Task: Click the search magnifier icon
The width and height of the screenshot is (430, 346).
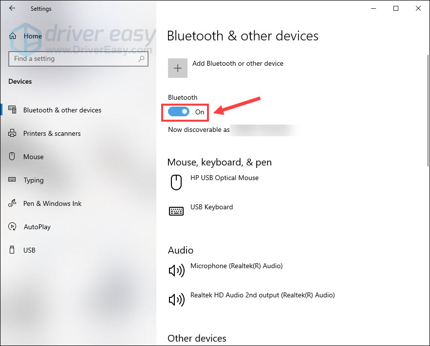Action: [x=141, y=58]
